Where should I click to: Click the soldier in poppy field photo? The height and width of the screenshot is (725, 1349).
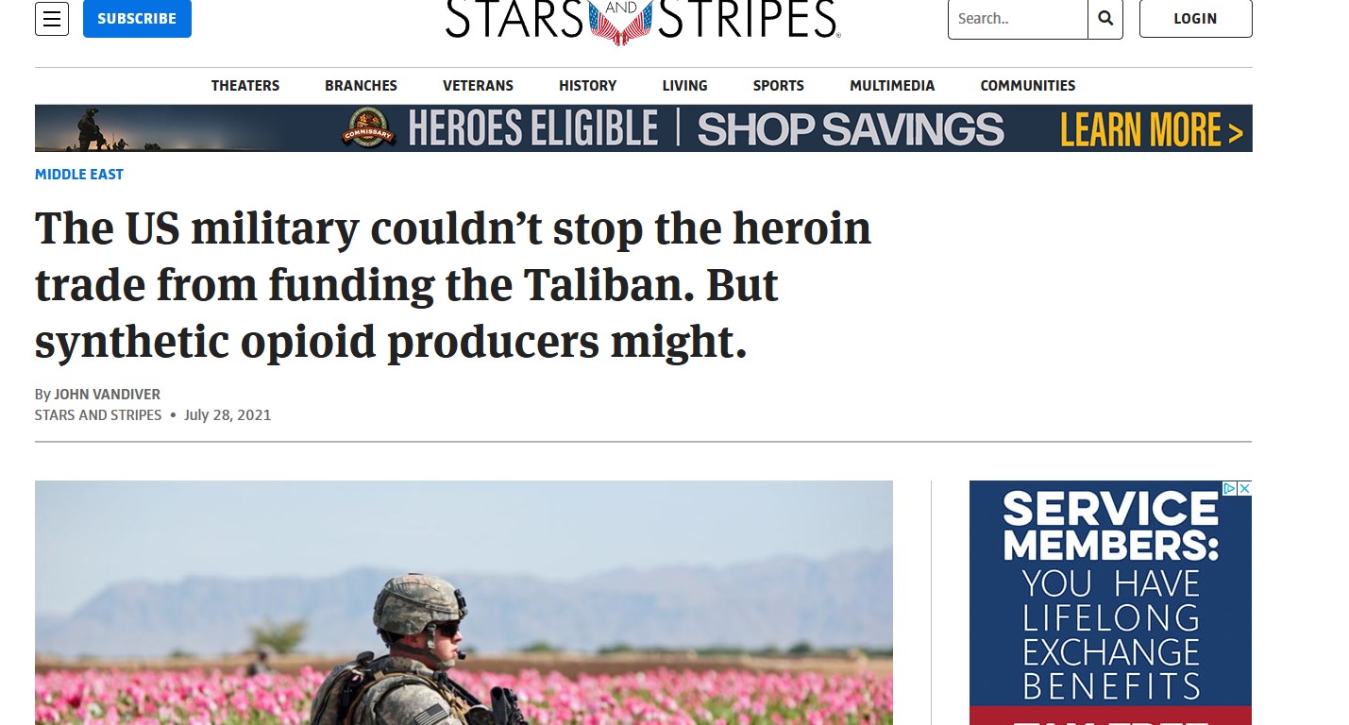(464, 602)
